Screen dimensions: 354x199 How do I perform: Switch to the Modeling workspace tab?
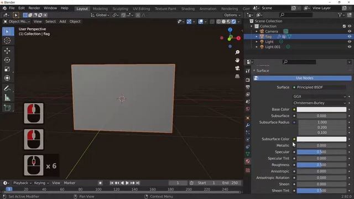(100, 9)
